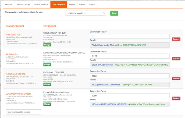The image size is (185, 118).
Task: Click Change for Egg Whole Pasteurised Liquid
Action: [47, 104]
